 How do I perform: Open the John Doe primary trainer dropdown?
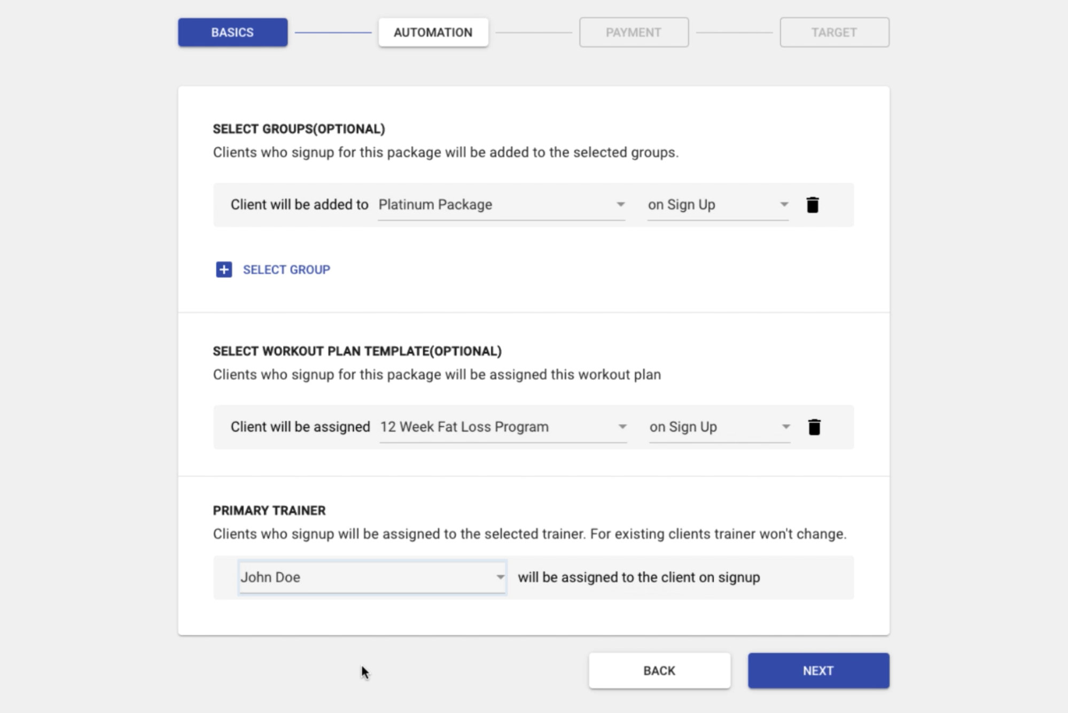point(366,577)
